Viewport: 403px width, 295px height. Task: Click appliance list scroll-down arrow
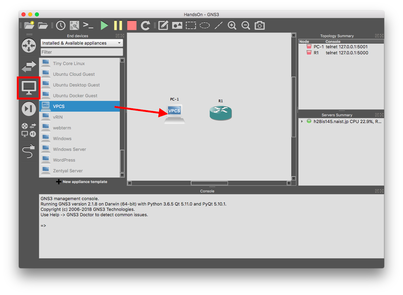coord(122,175)
